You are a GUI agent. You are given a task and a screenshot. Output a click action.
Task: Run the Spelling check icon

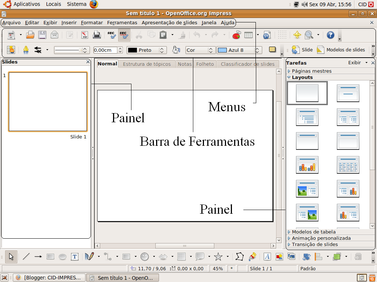(112, 35)
